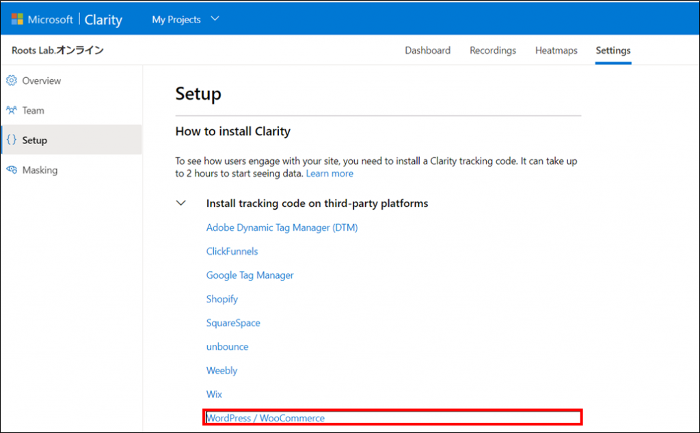Switch to the Dashboard tab
The image size is (700, 433).
[x=427, y=51]
